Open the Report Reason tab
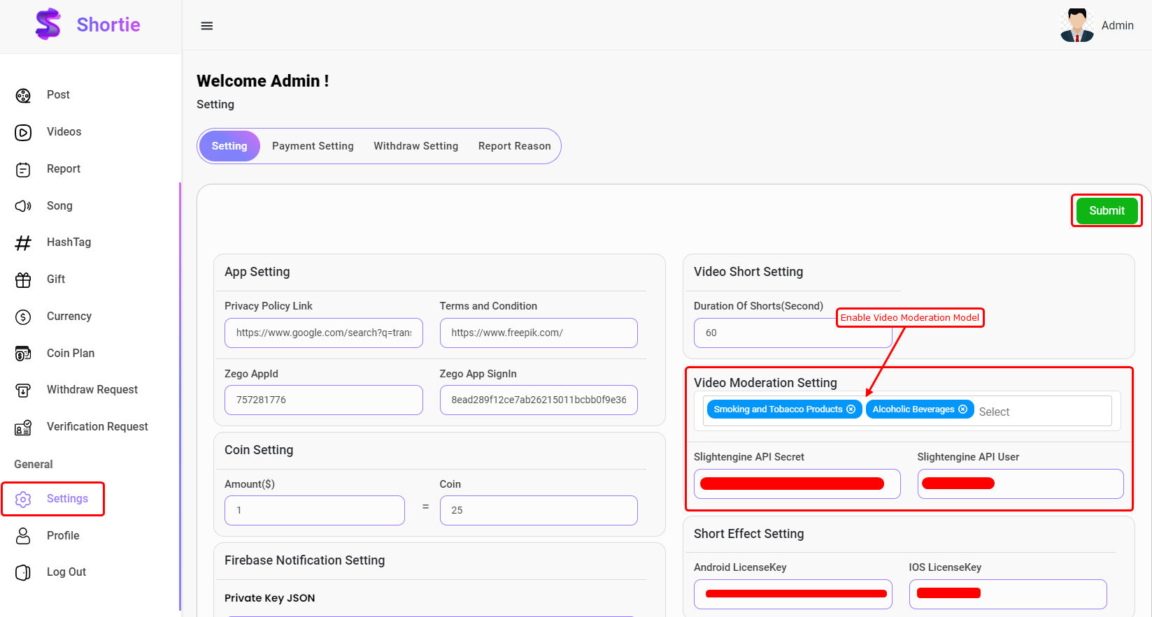1152x617 pixels. click(514, 146)
